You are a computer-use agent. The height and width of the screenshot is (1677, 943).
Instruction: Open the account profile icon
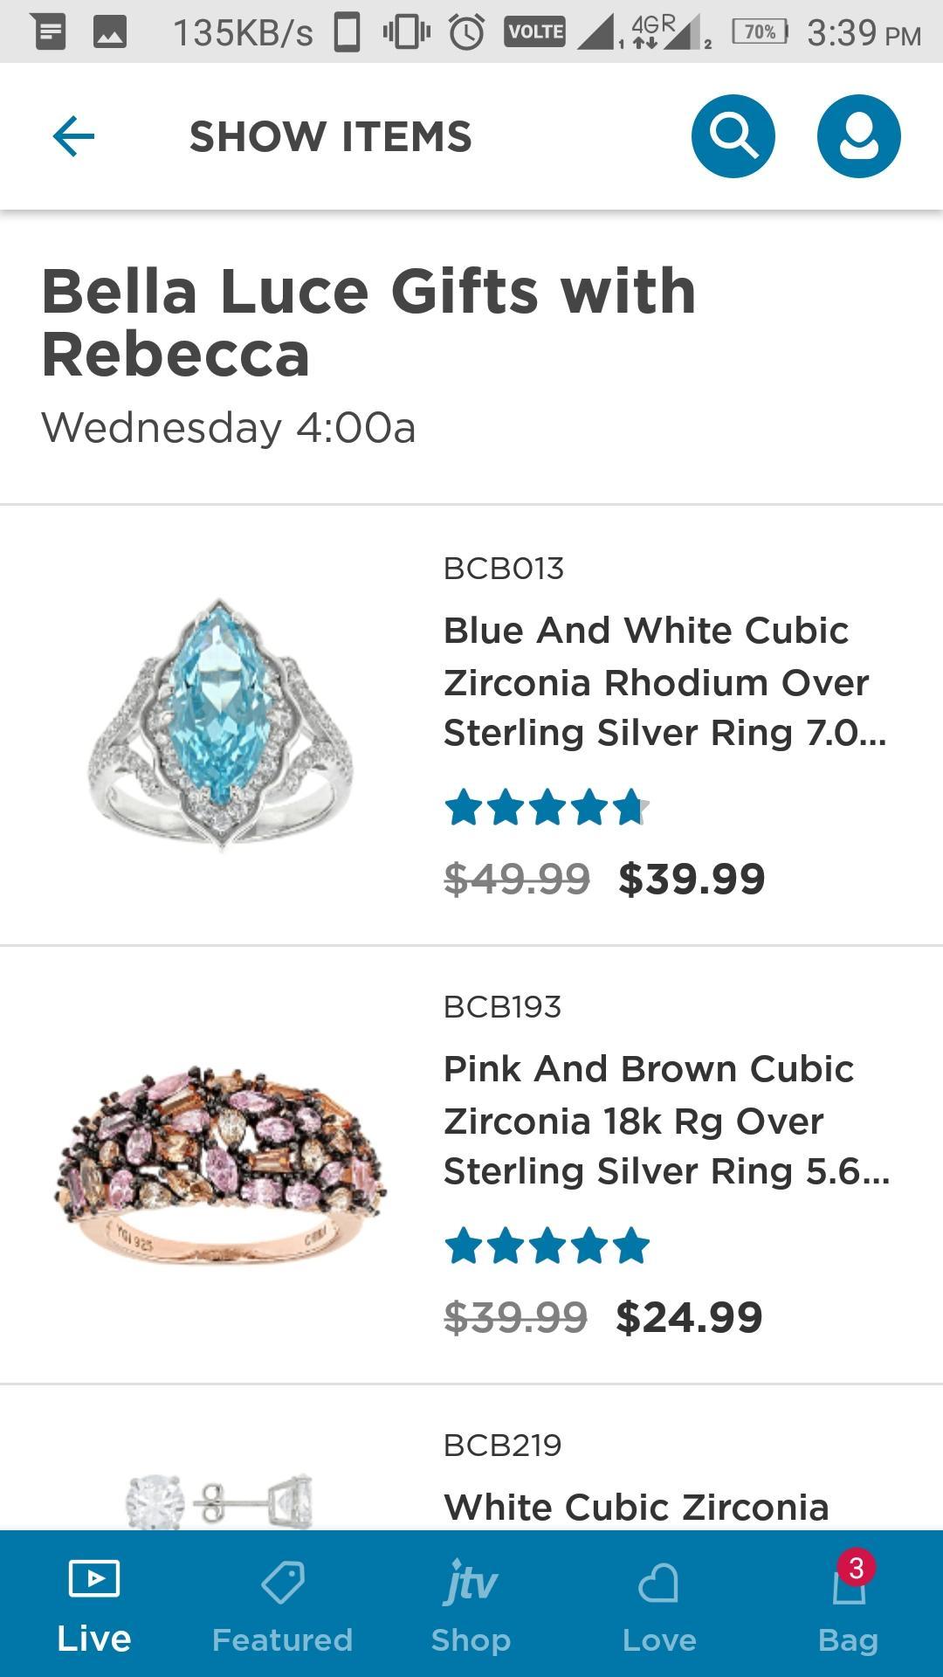pyautogui.click(x=858, y=136)
